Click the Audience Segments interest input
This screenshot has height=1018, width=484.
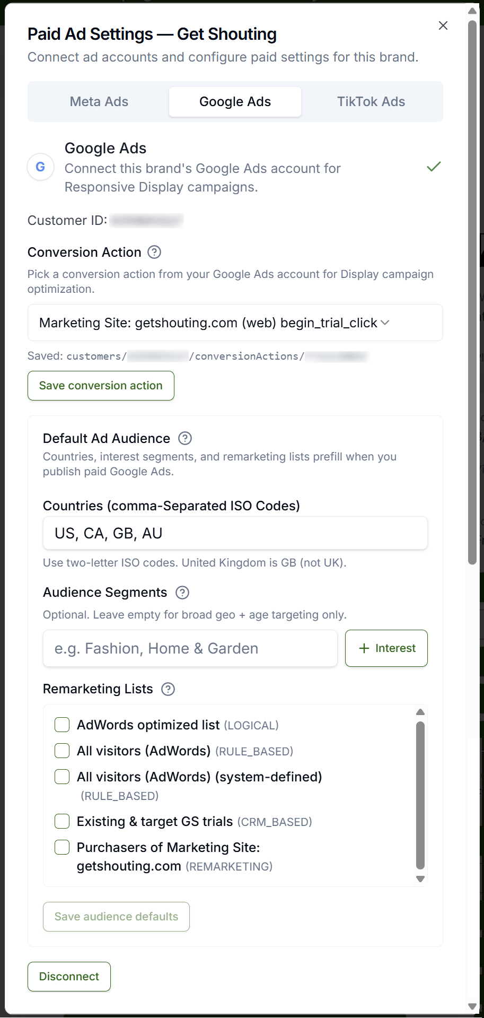(x=190, y=648)
